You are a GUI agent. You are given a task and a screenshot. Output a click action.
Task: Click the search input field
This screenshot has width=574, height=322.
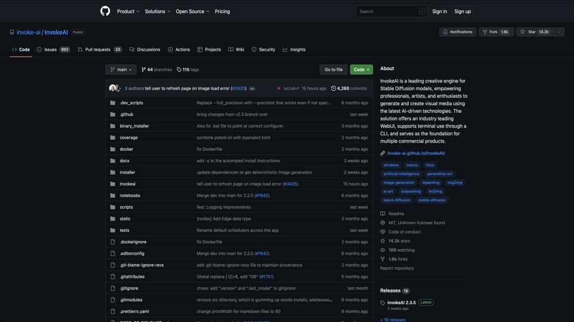coord(389,11)
